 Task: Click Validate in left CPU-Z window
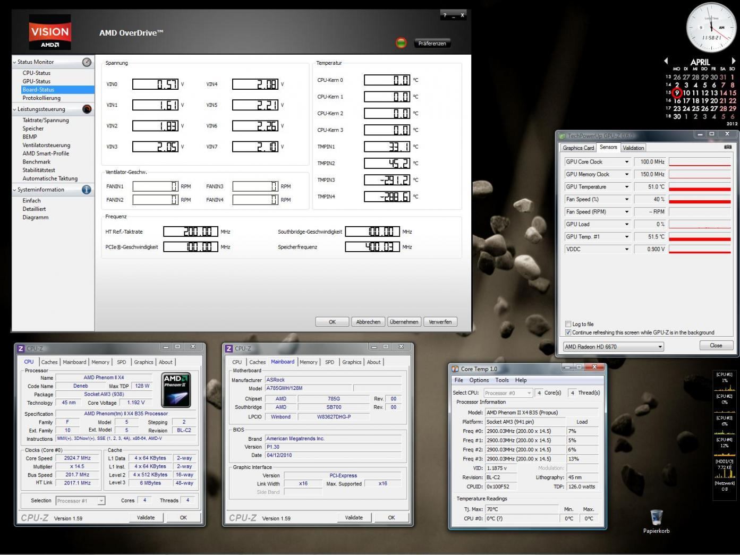click(x=146, y=518)
